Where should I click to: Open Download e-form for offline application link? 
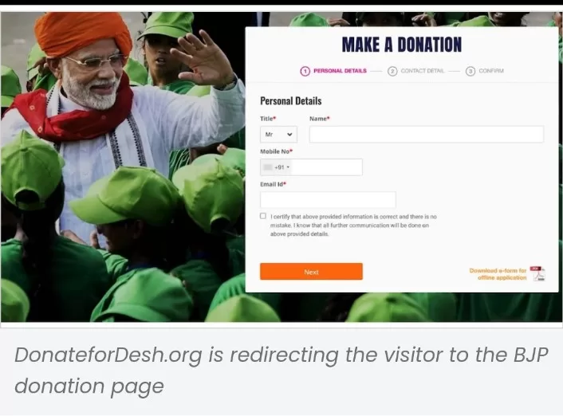498,274
